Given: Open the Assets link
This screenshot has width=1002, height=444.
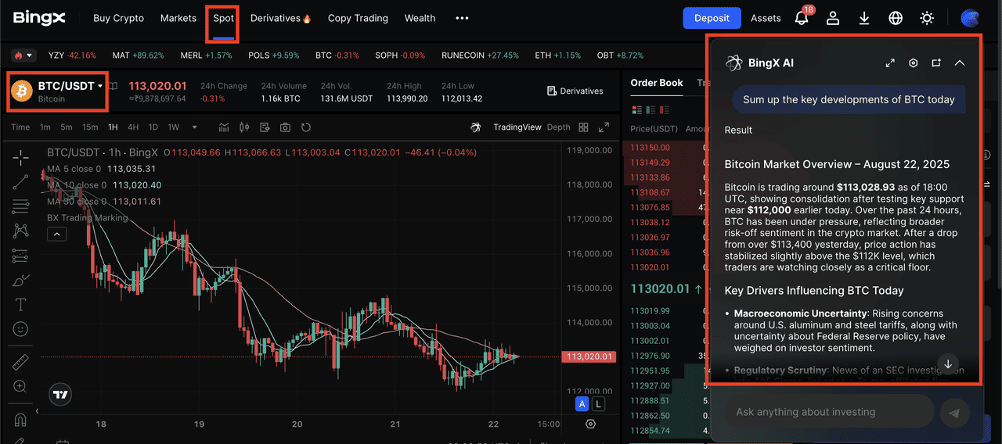Looking at the screenshot, I should 766,18.
